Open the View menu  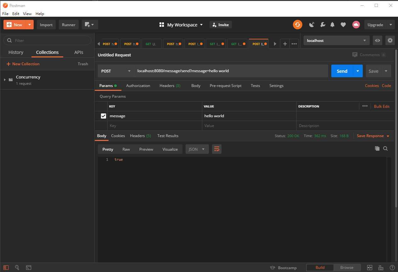[27, 14]
